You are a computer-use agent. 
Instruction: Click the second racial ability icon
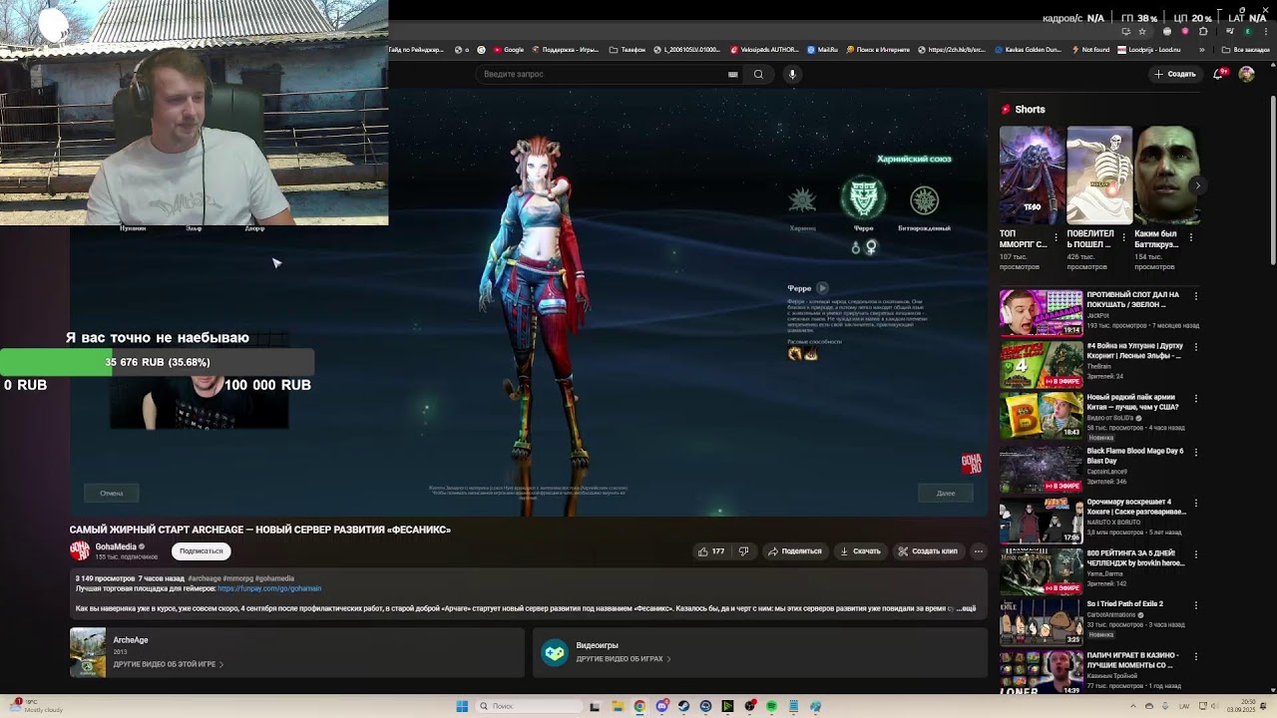(811, 354)
